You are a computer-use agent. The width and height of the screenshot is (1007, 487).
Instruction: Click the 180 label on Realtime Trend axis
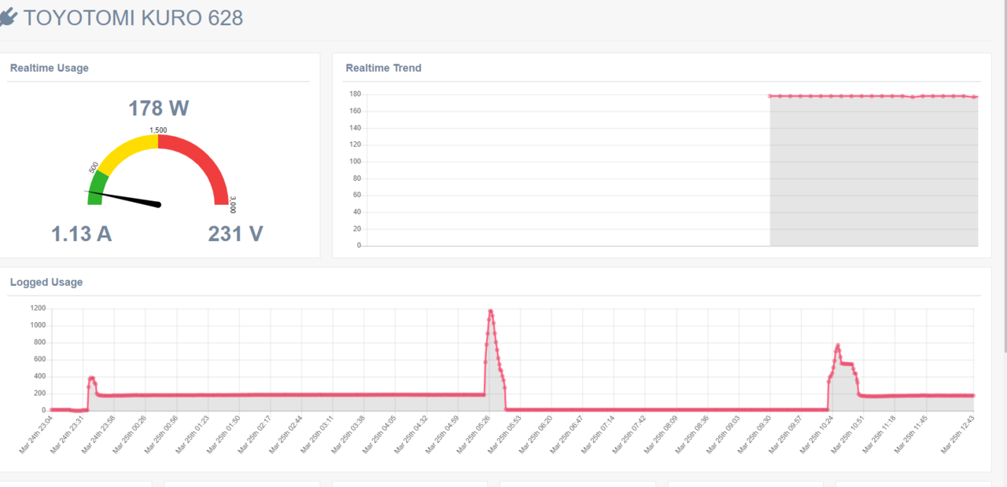pyautogui.click(x=355, y=94)
